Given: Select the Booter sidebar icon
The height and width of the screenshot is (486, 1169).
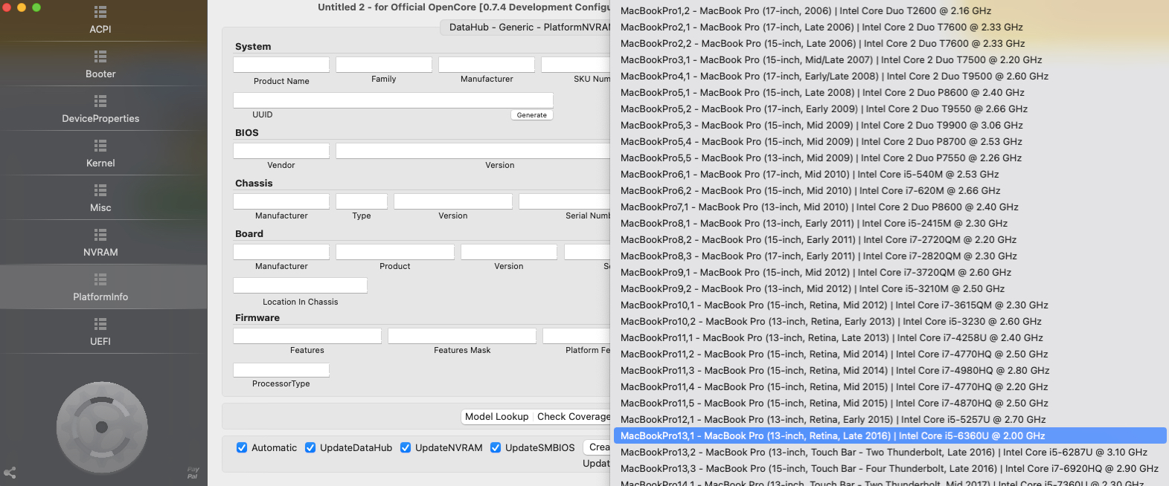Looking at the screenshot, I should pyautogui.click(x=100, y=57).
